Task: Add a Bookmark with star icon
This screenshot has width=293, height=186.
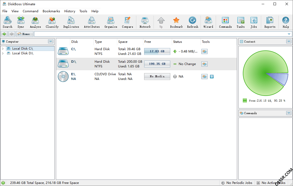Action: pyautogui.click(x=176, y=22)
